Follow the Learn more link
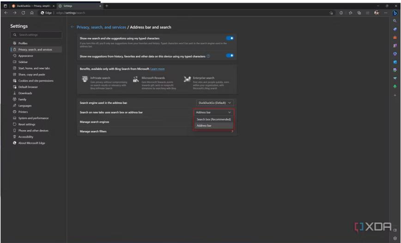This screenshot has width=401, height=243. point(158,69)
